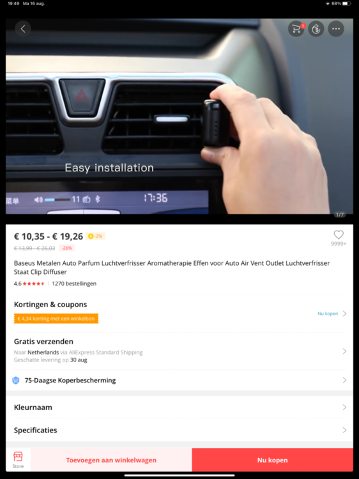Image resolution: width=359 pixels, height=479 pixels.
Task: Open the Kleurnaam options
Action: click(x=179, y=407)
